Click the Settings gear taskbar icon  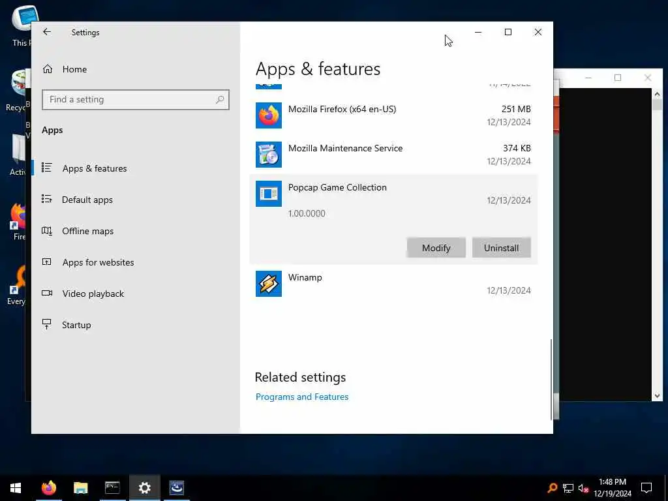tap(144, 488)
